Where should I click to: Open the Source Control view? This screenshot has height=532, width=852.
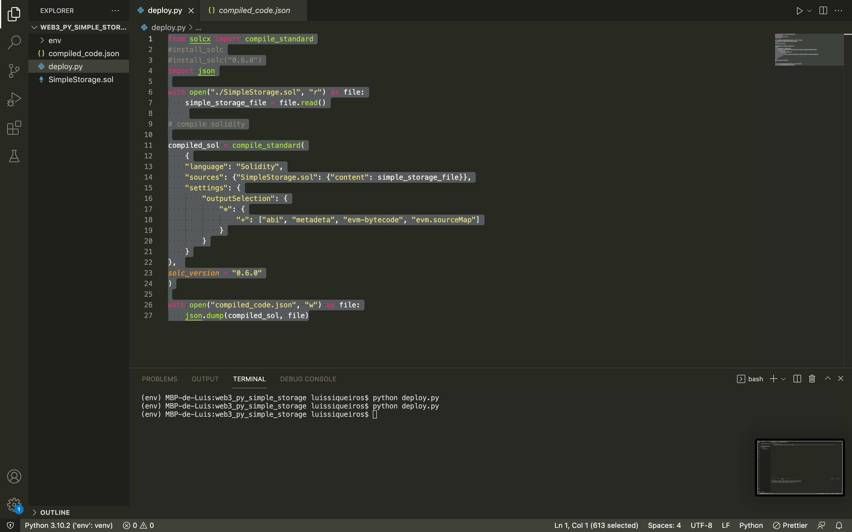[x=14, y=71]
